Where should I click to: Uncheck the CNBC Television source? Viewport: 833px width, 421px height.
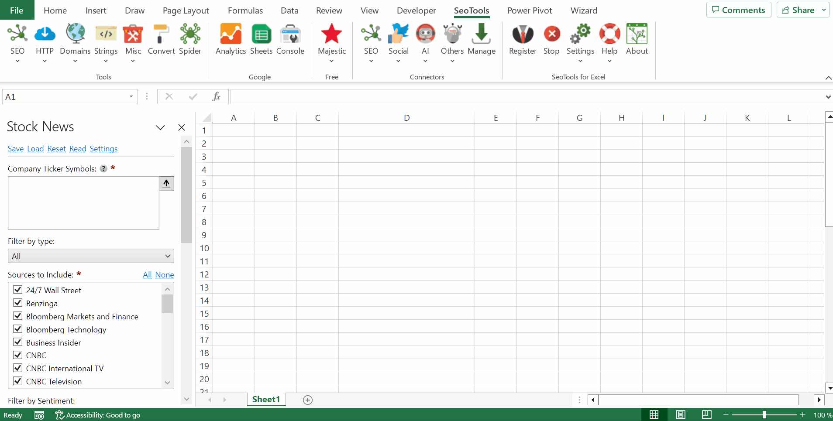(18, 381)
